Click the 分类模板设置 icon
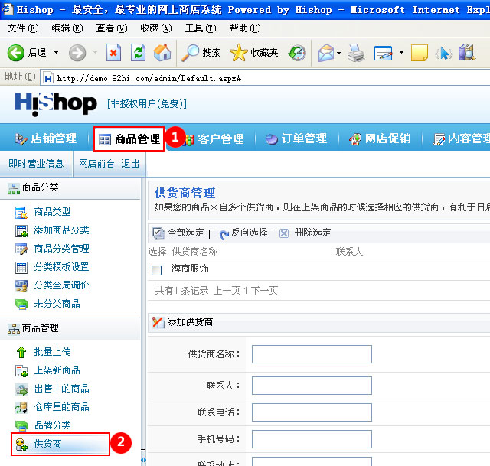This screenshot has height=466, width=490. tap(21, 267)
